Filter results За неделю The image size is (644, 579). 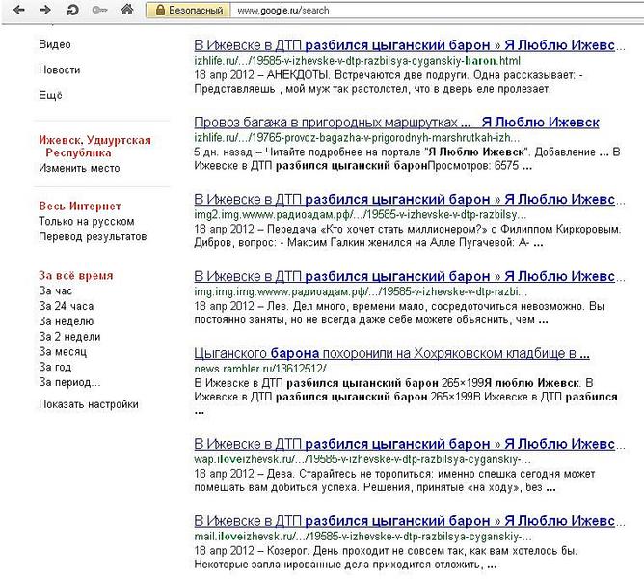(x=67, y=321)
